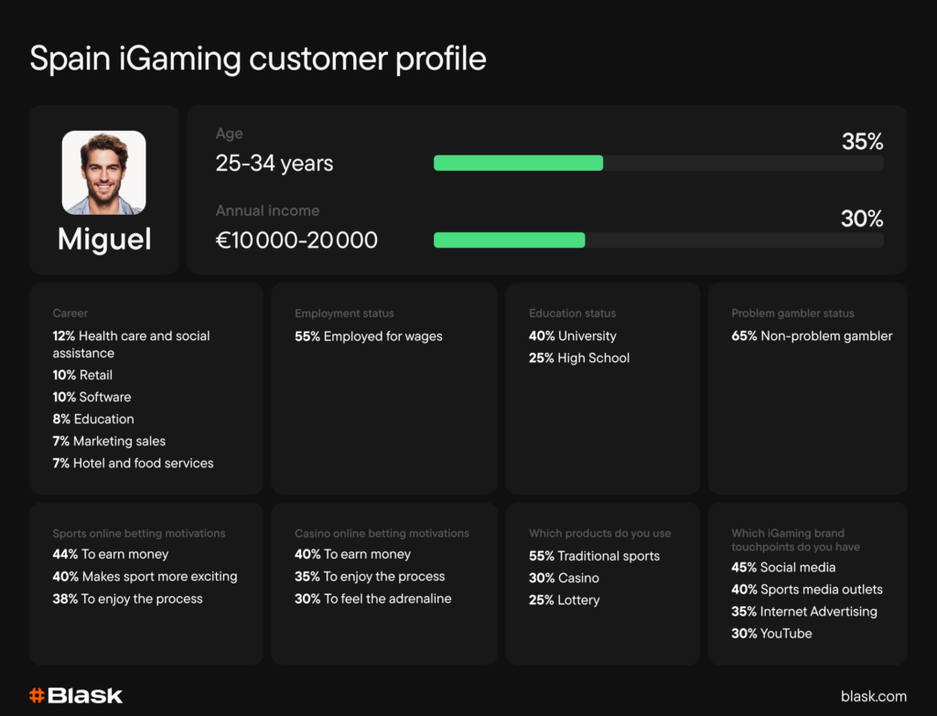Viewport: 937px width, 716px height.
Task: Select the YouTube touchpoint entry
Action: coord(771,633)
